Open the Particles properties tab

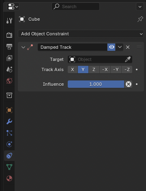(x=9, y=133)
